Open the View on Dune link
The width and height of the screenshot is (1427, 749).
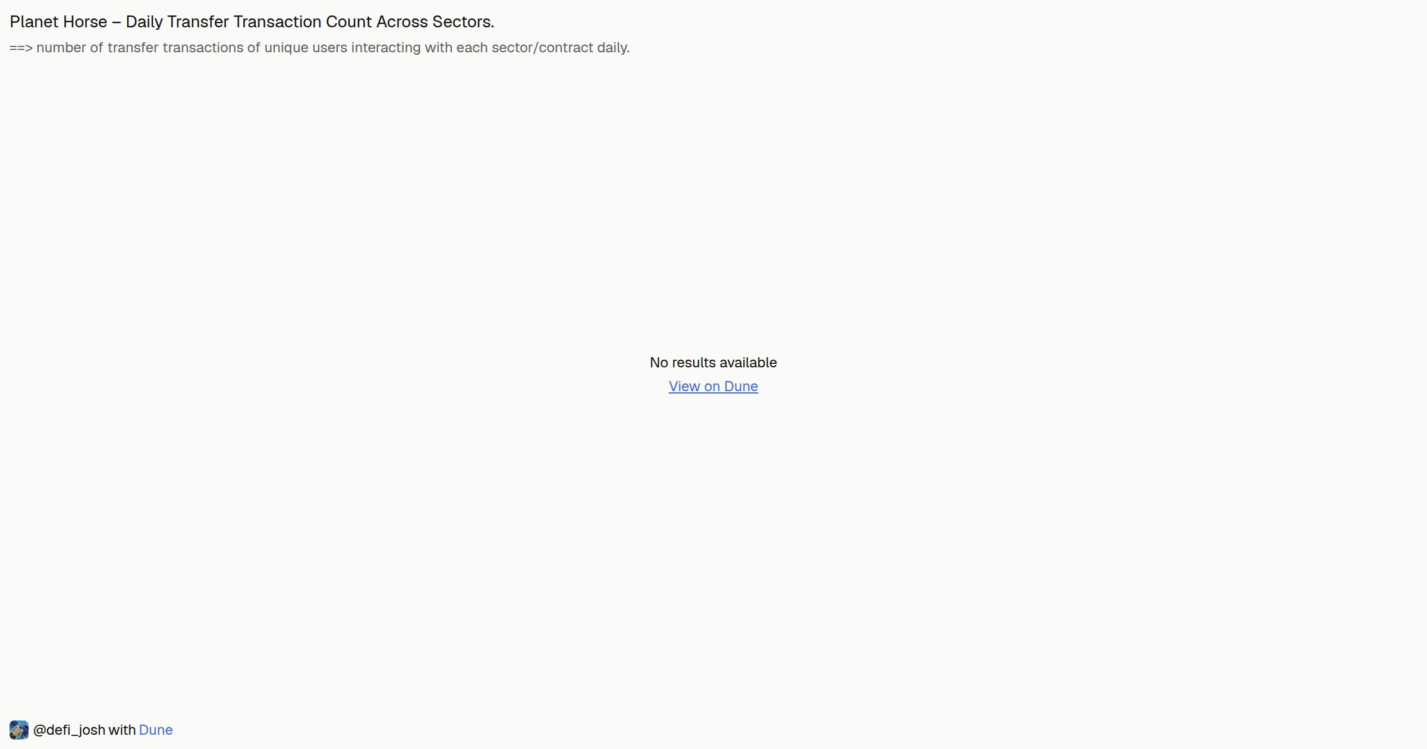coord(713,386)
